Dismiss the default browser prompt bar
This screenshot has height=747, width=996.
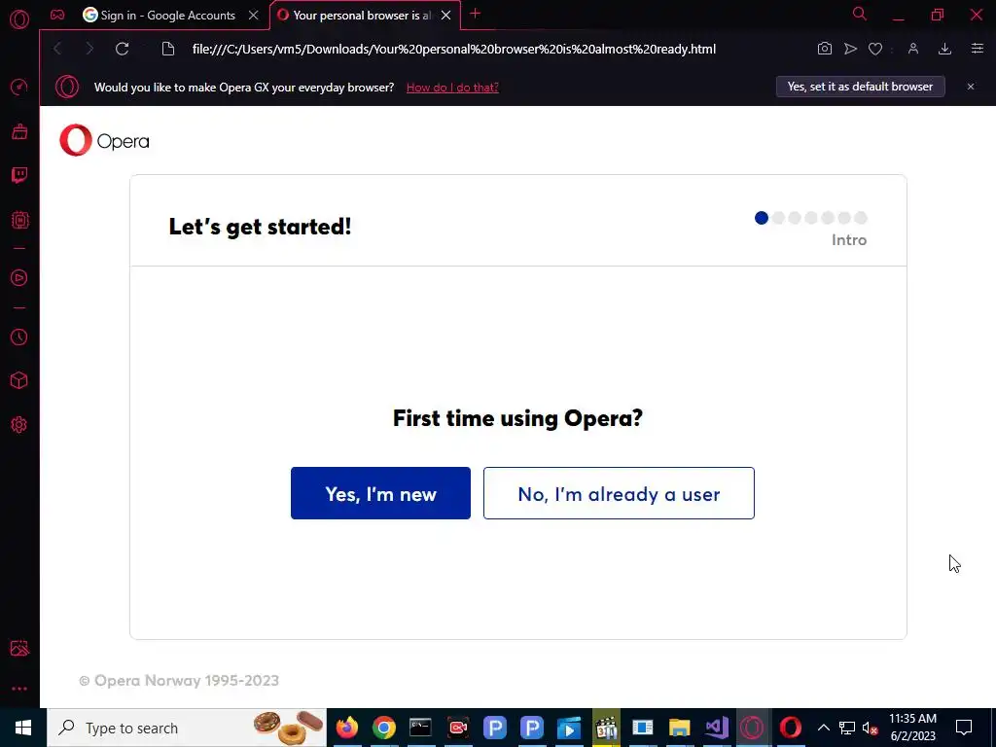[971, 87]
